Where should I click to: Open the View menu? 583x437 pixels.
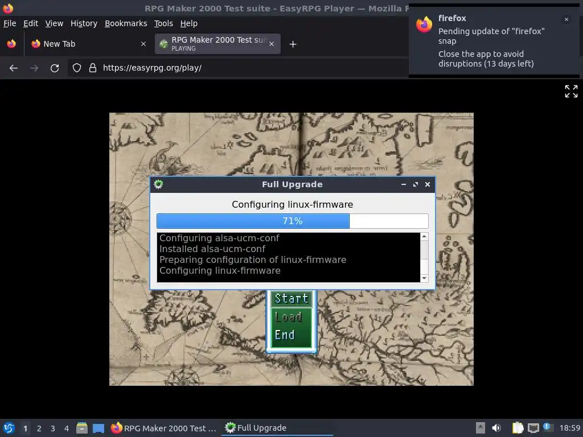[x=54, y=23]
